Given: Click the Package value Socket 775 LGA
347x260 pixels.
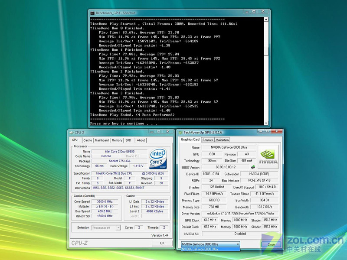Looking at the screenshot, I should 120,161.
